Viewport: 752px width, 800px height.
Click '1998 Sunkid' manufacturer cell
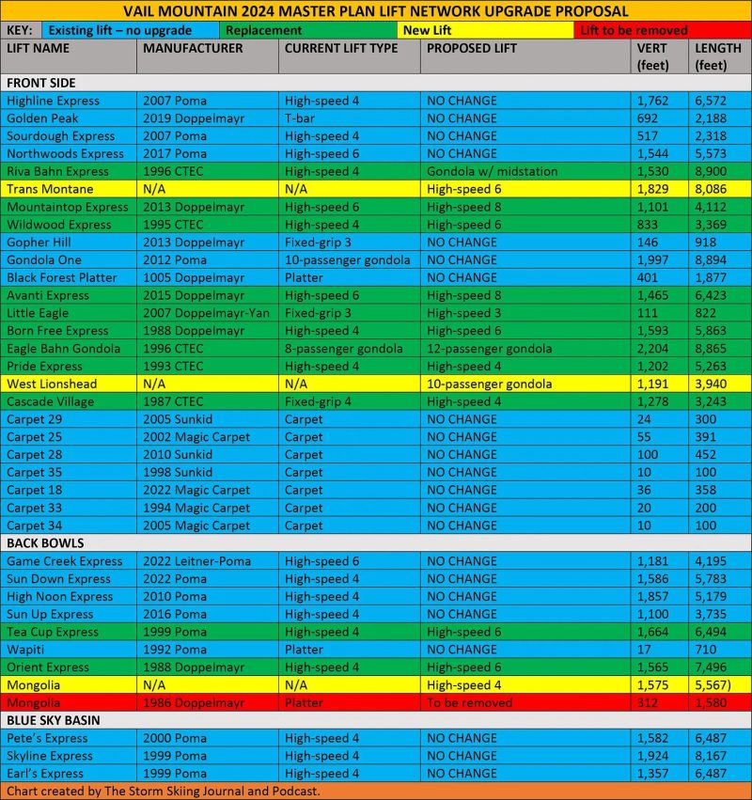208,473
